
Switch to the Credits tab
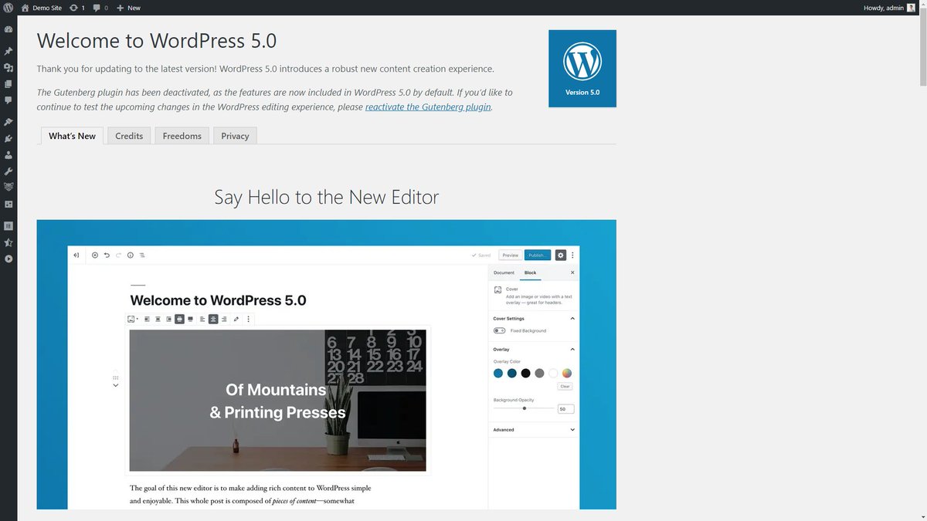(x=128, y=136)
